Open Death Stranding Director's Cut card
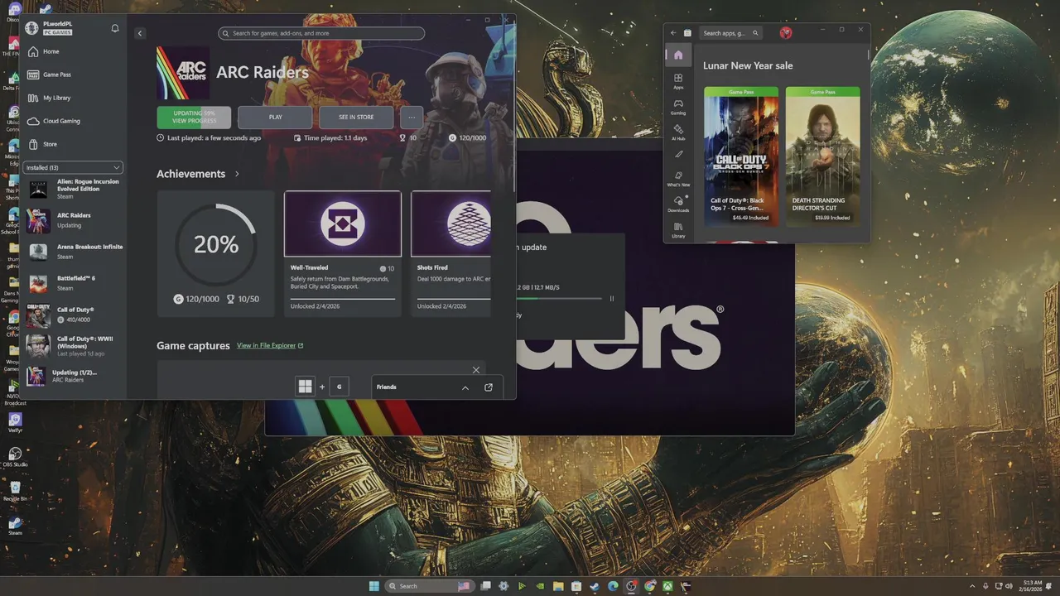1060x596 pixels. click(x=822, y=156)
